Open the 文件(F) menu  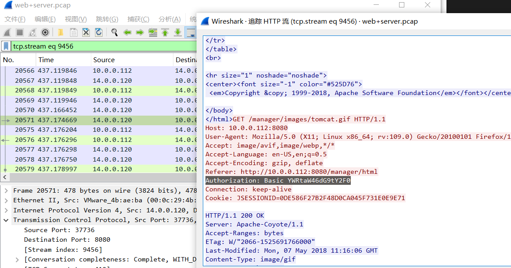pos(15,19)
